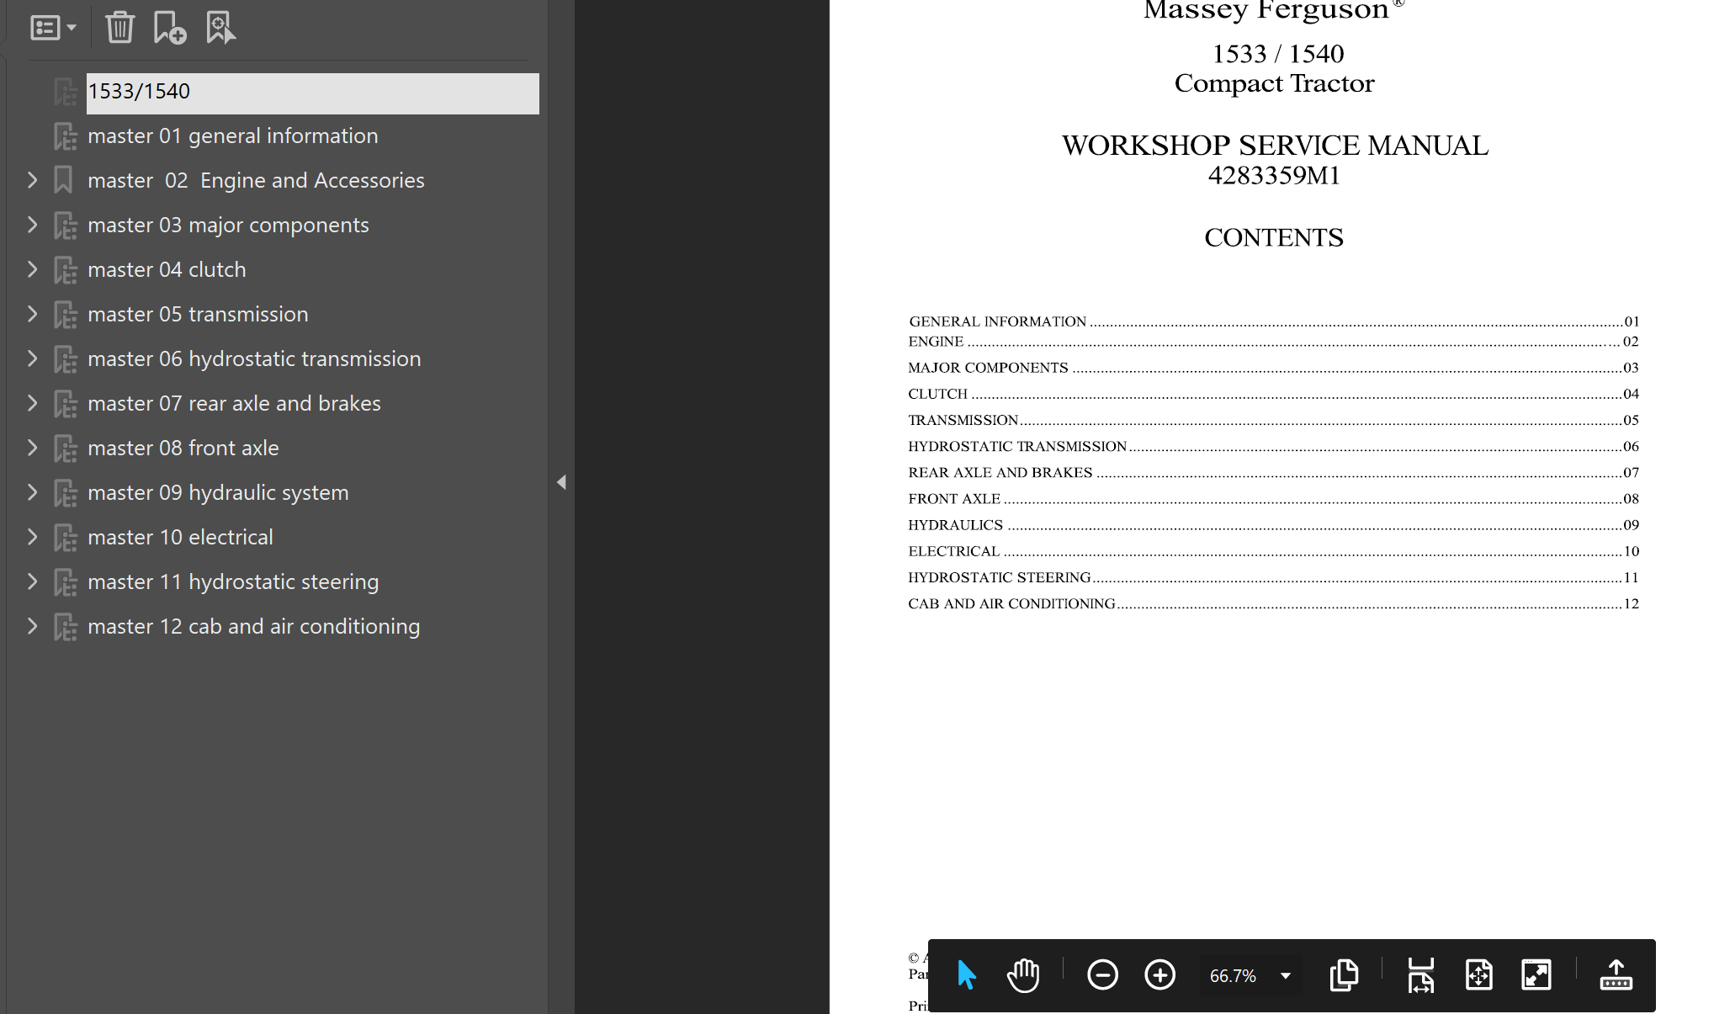Activate the hand pan tool
Viewport: 1714px width, 1014px height.
coord(1023,975)
